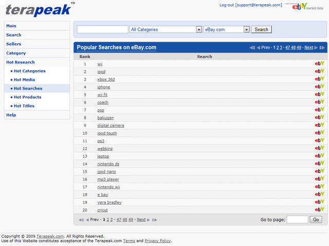Click the eBay icon in the coach row

click(x=320, y=102)
